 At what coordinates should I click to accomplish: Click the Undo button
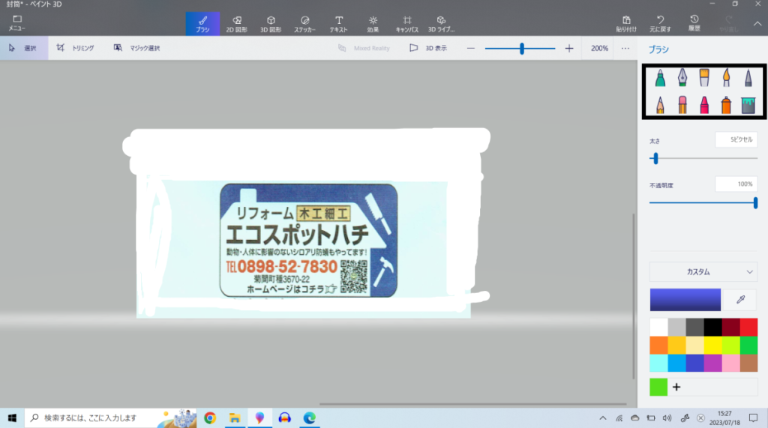point(660,23)
